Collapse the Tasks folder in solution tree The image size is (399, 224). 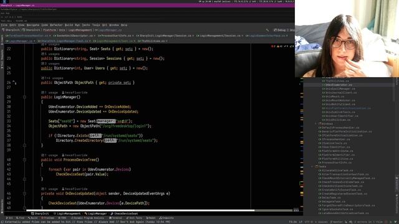312,167
